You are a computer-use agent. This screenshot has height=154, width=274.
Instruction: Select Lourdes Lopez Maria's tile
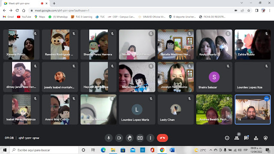137,110
